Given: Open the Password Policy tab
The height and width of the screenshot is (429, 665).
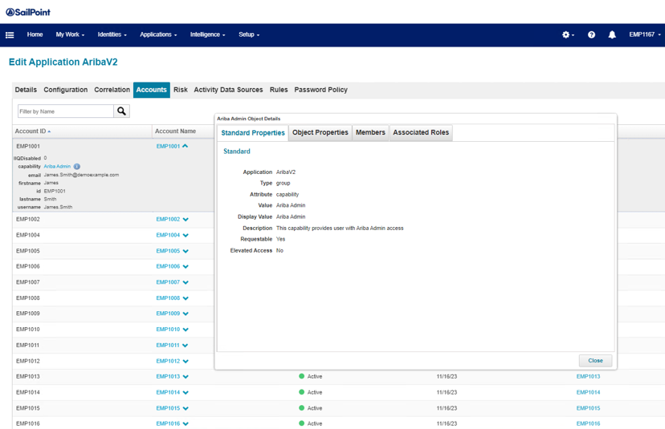Looking at the screenshot, I should click(x=321, y=90).
